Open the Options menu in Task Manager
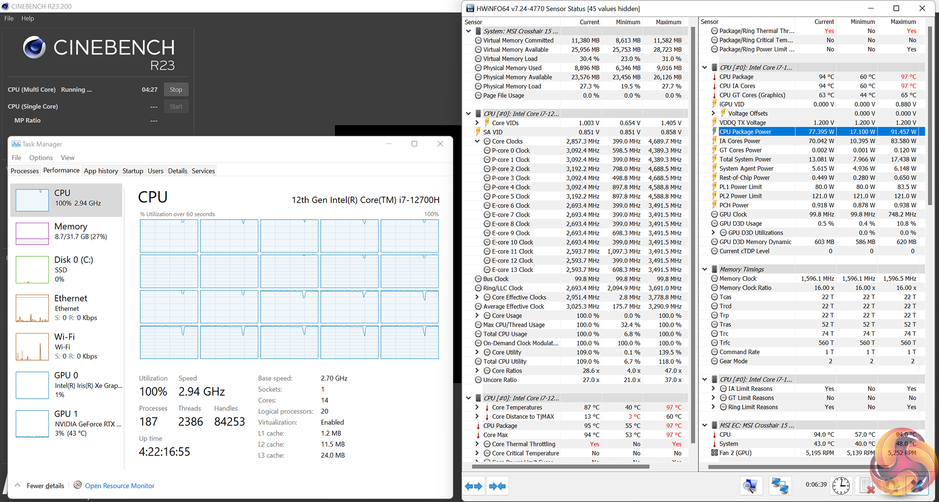The height and width of the screenshot is (502, 939). [41, 158]
